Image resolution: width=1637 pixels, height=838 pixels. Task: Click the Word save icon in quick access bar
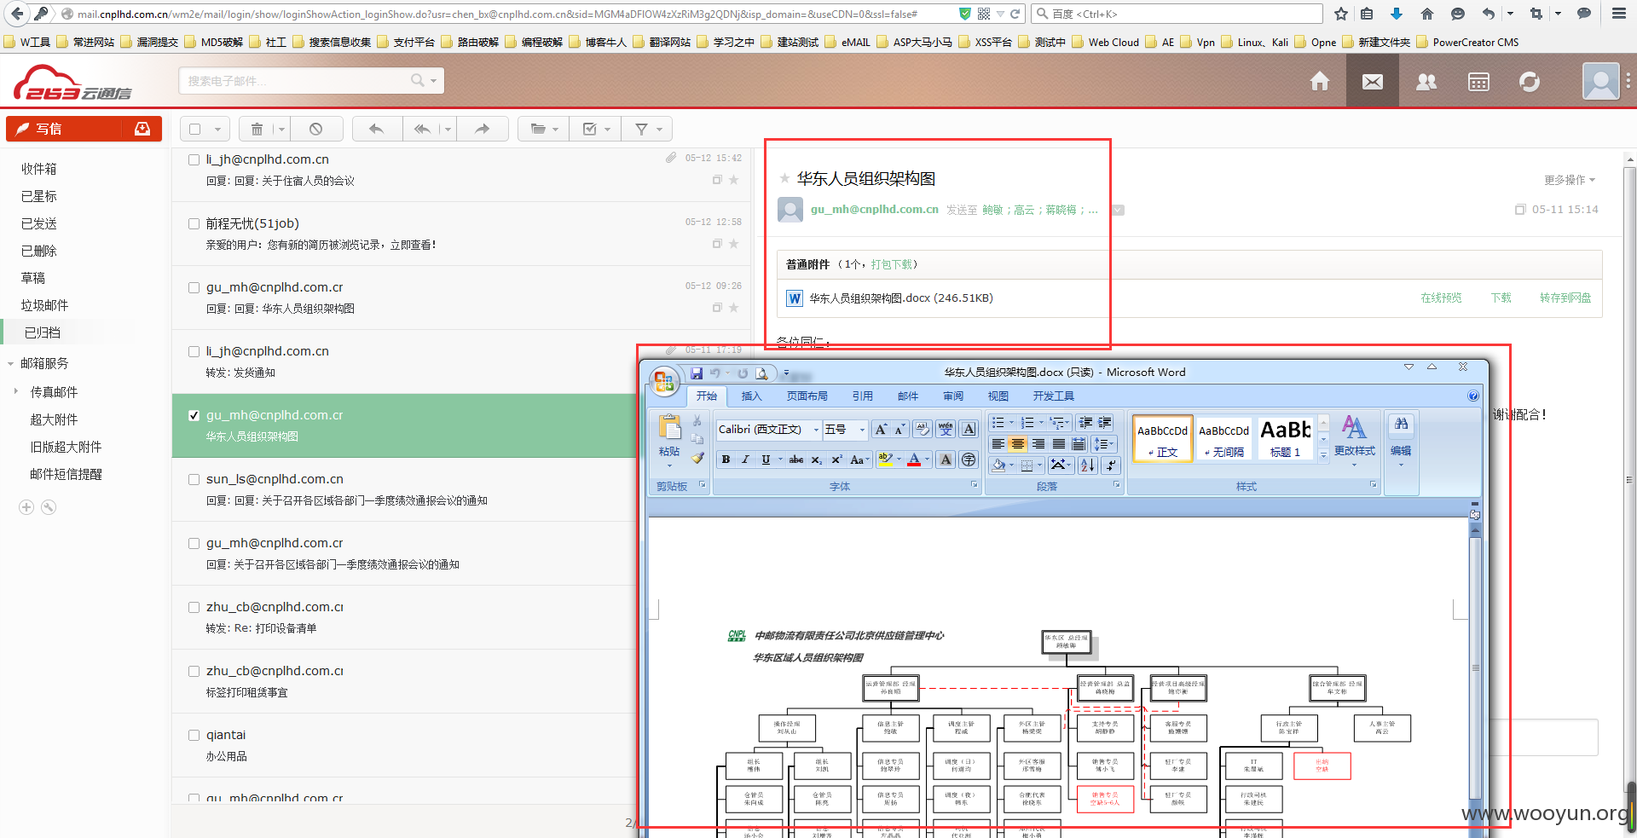tap(697, 373)
